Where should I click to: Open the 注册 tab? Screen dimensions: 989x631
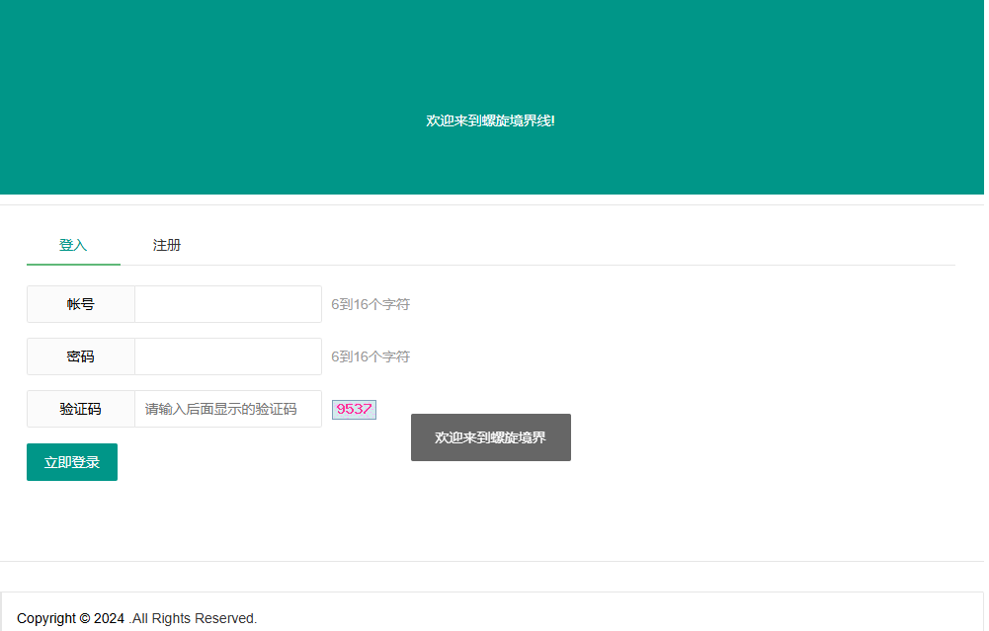tap(167, 245)
